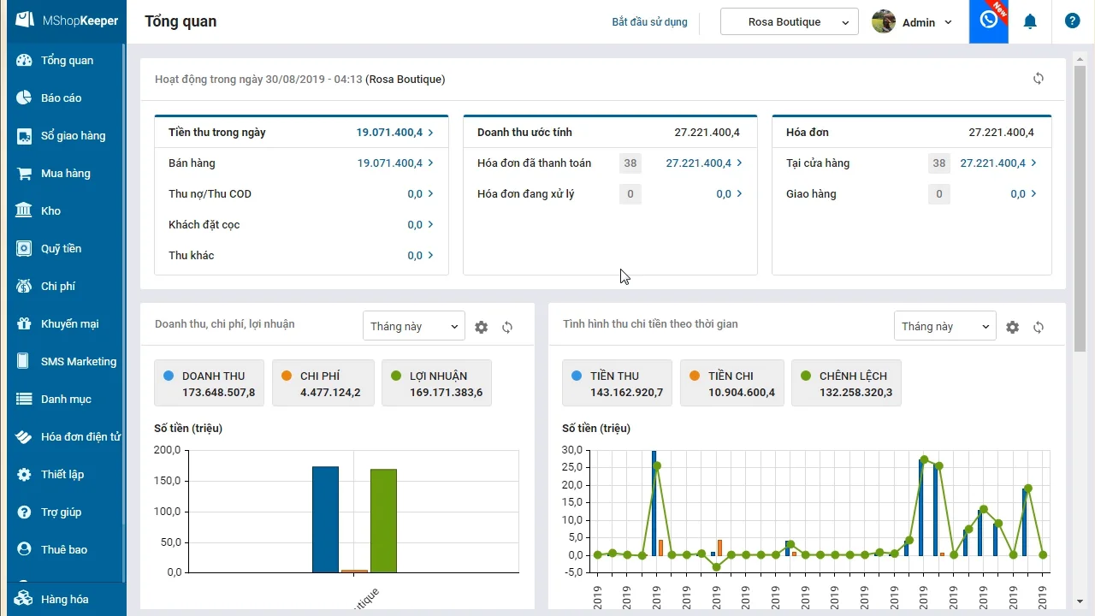
Task: Toggle the CHÊNH LỆCH legend series
Action: pyautogui.click(x=846, y=383)
